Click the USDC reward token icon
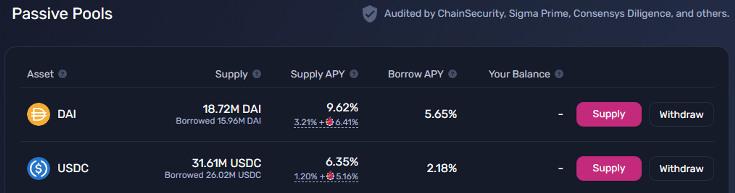Image resolution: width=735 pixels, height=193 pixels. coord(330,175)
